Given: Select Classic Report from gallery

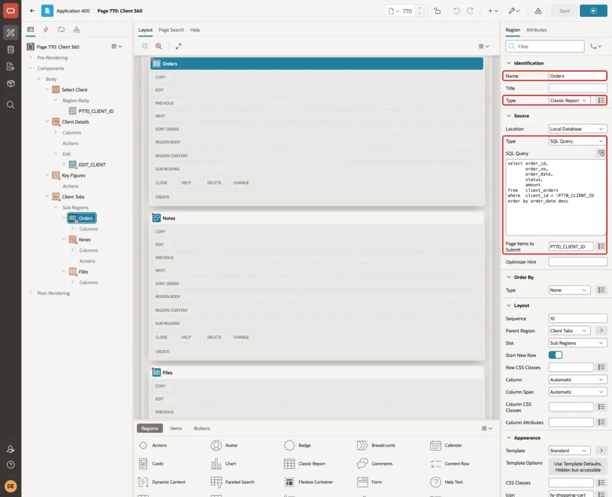Looking at the screenshot, I should 305,464.
